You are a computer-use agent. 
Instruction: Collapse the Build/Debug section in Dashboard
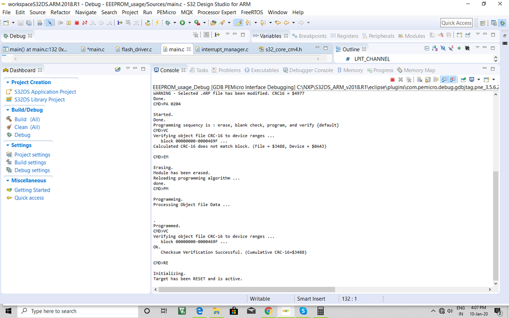coord(8,110)
